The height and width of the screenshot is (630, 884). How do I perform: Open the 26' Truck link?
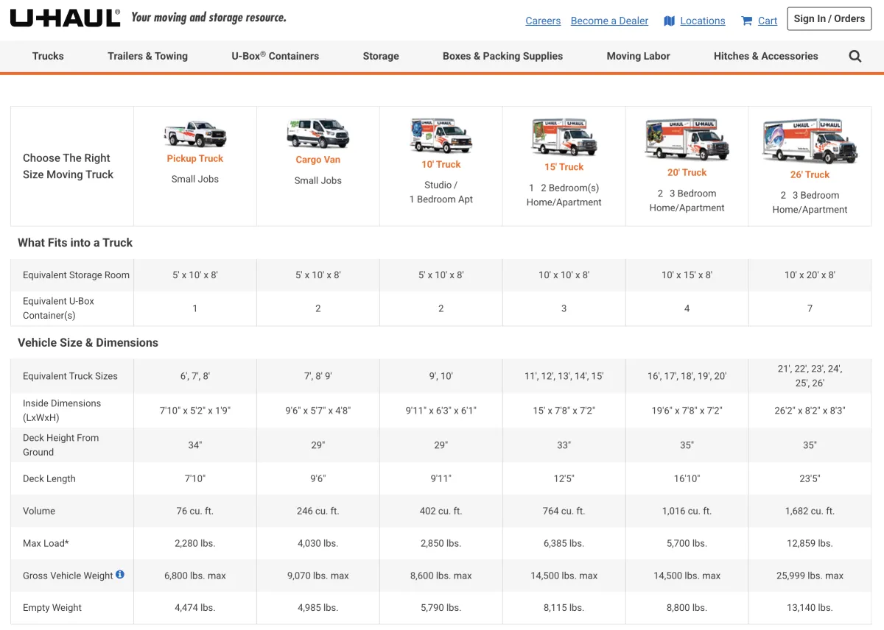pos(810,174)
